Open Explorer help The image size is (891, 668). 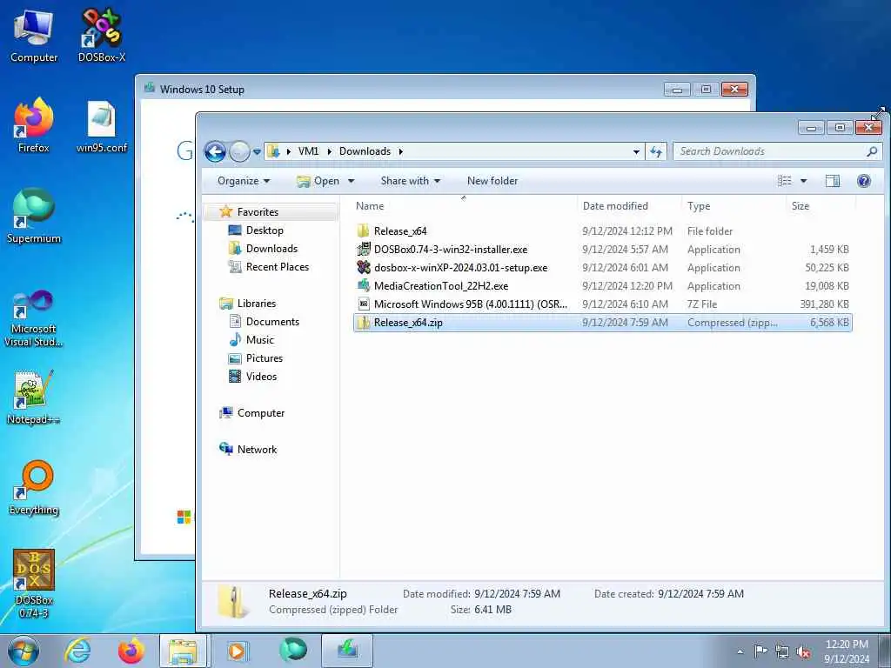(864, 181)
